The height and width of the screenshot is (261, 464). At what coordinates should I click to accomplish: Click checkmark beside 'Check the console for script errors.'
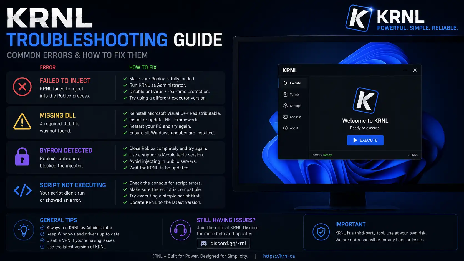[x=125, y=183]
